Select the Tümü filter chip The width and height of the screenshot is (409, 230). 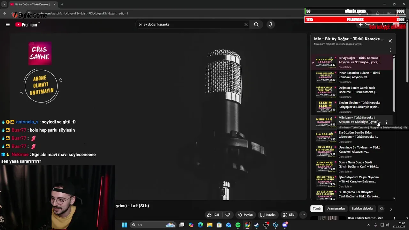pos(316,209)
